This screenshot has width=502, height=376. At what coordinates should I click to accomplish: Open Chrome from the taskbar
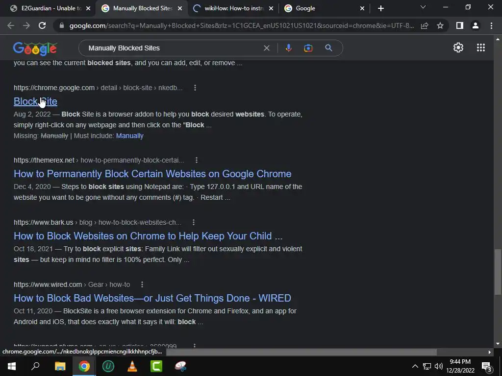[84, 366]
